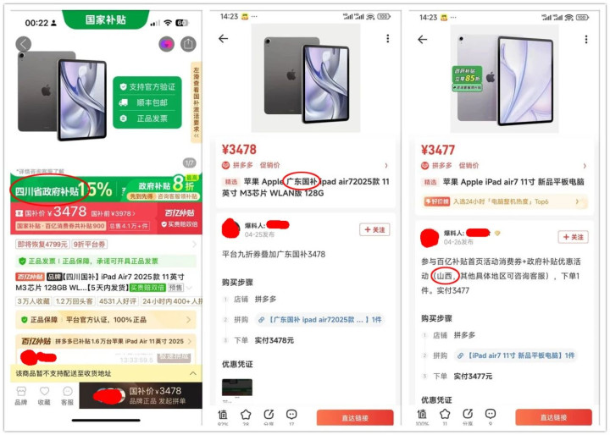Tap 国补价¥3478 发起拼单 button
610x435 pixels.
141,395
